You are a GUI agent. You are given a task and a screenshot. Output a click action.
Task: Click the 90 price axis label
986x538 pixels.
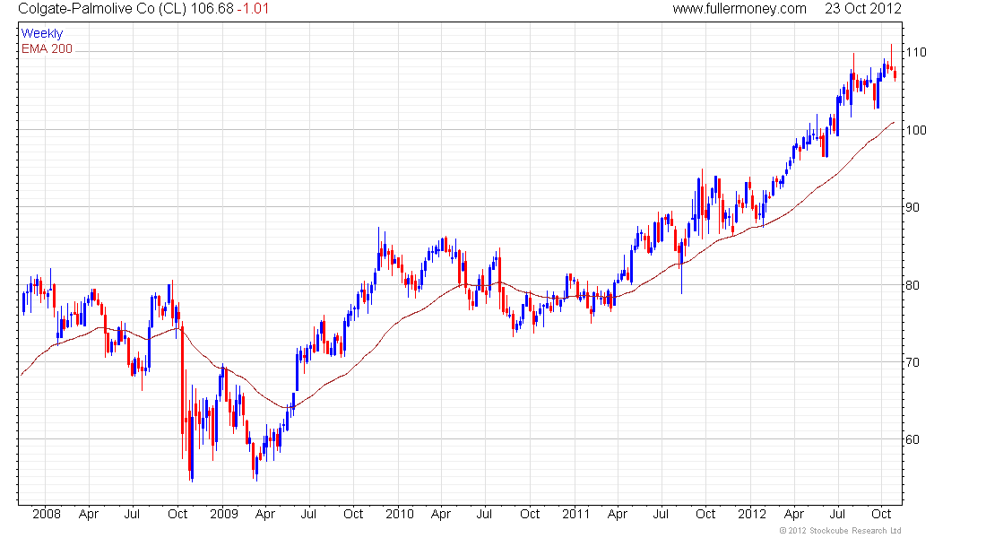(x=912, y=207)
